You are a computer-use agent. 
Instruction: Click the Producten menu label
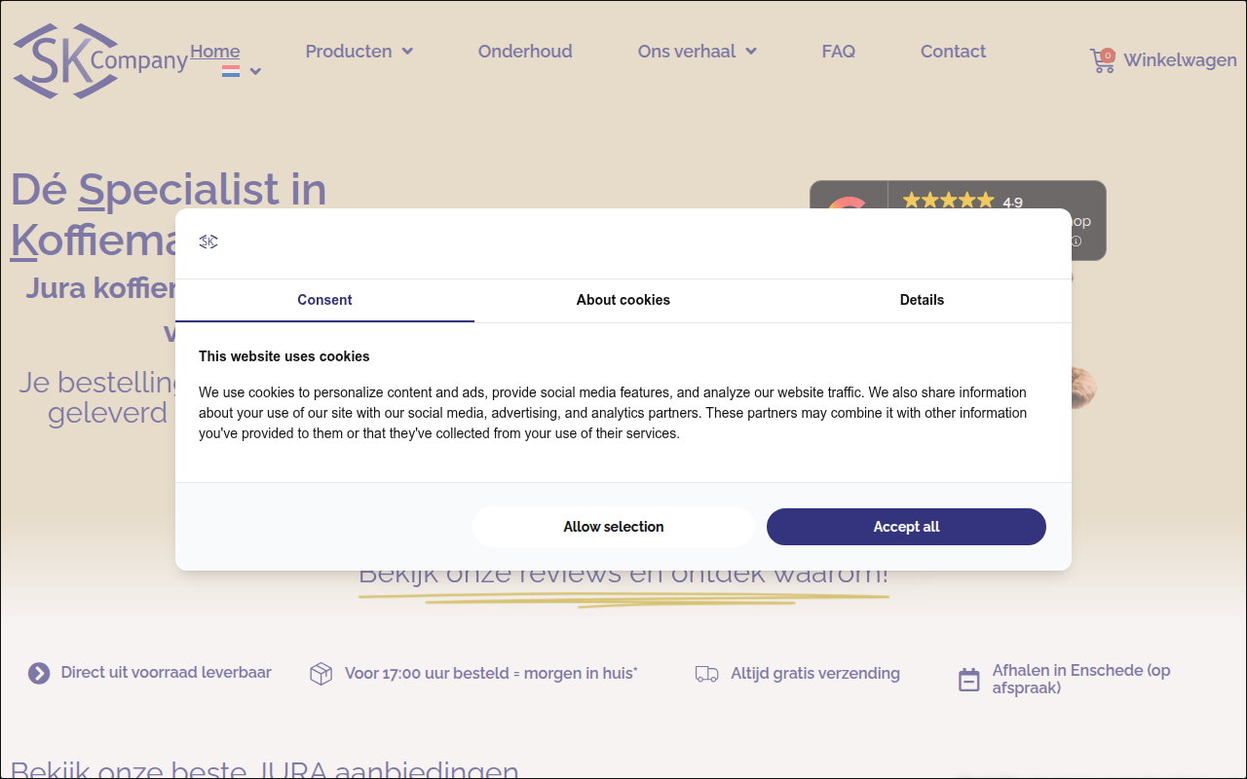pyautogui.click(x=349, y=52)
